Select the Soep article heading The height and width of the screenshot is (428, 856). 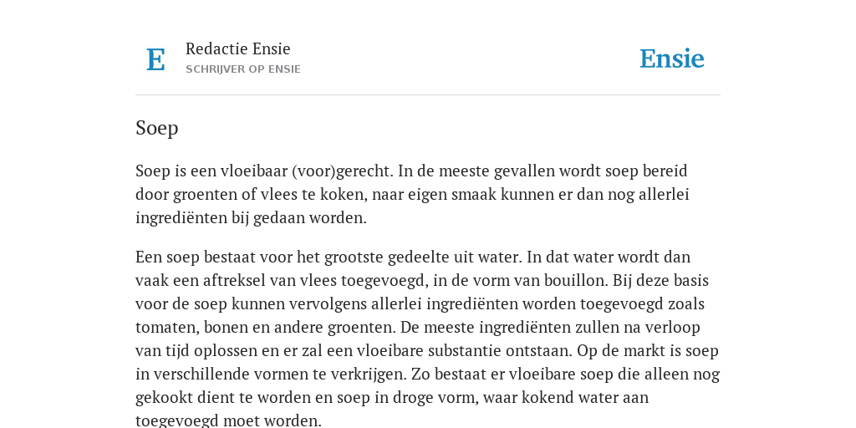coord(156,128)
